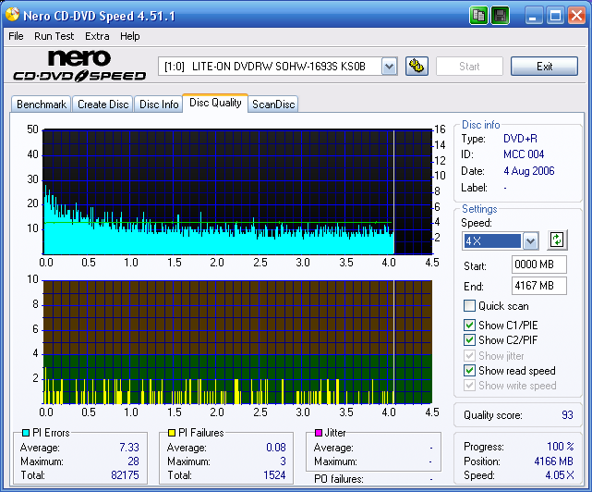The width and height of the screenshot is (592, 492).
Task: Maximize the Nero CD-DVD Speed window
Action: (x=555, y=16)
